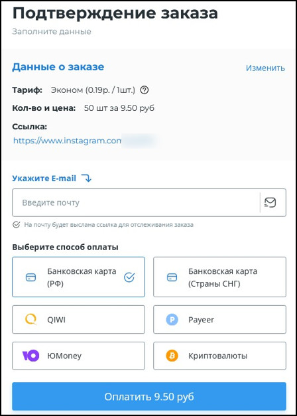The height and width of the screenshot is (416, 297).
Task: Click the card icon for Банковская карта (РФ)
Action: pyautogui.click(x=30, y=277)
